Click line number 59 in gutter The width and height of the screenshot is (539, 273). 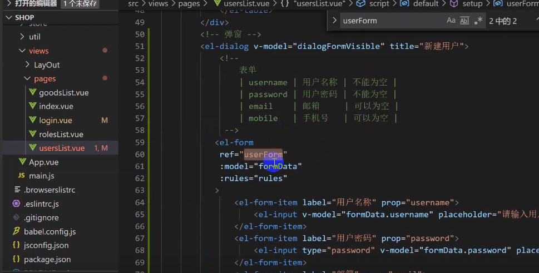coord(140,142)
